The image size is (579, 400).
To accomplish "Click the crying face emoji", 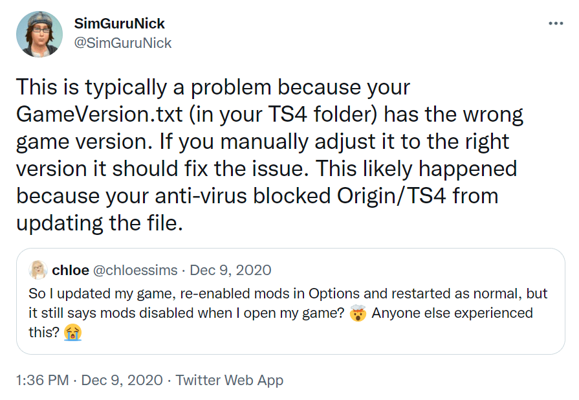I will (x=73, y=333).
